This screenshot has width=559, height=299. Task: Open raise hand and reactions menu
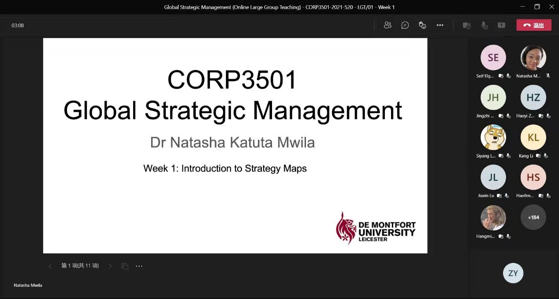click(422, 25)
